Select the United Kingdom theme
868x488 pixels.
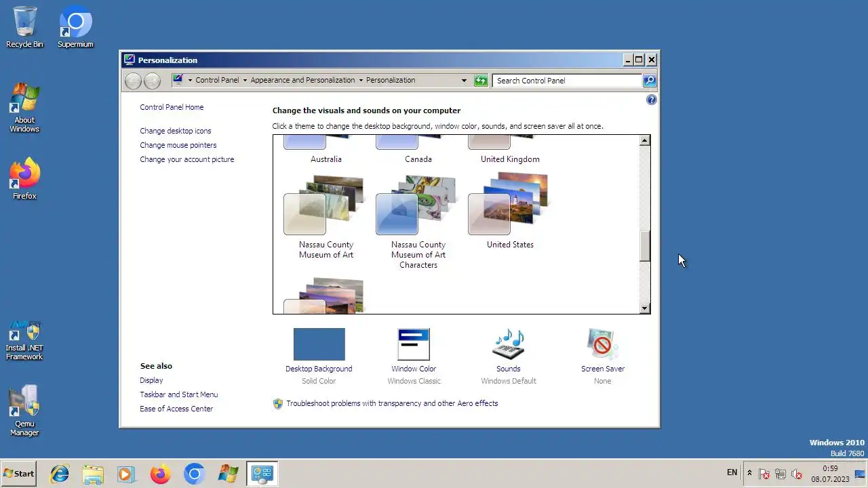click(510, 151)
